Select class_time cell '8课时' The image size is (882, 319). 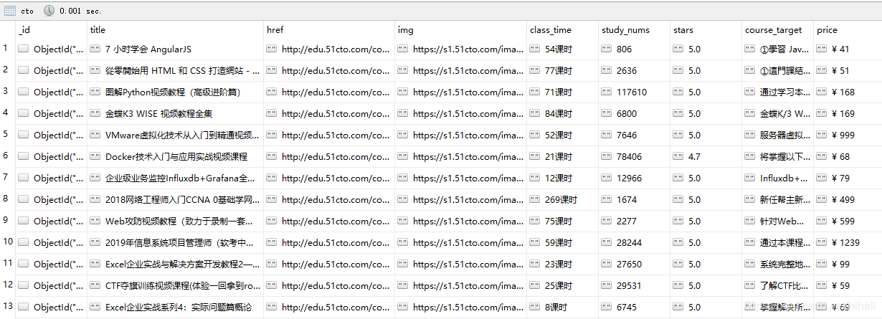(562, 308)
